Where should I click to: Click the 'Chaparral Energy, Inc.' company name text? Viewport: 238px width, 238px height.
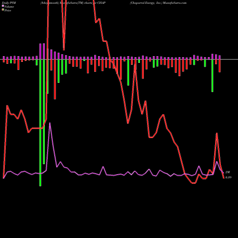point(146,3)
